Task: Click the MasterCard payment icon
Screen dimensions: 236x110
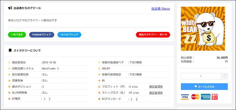Action: [x=195, y=97]
